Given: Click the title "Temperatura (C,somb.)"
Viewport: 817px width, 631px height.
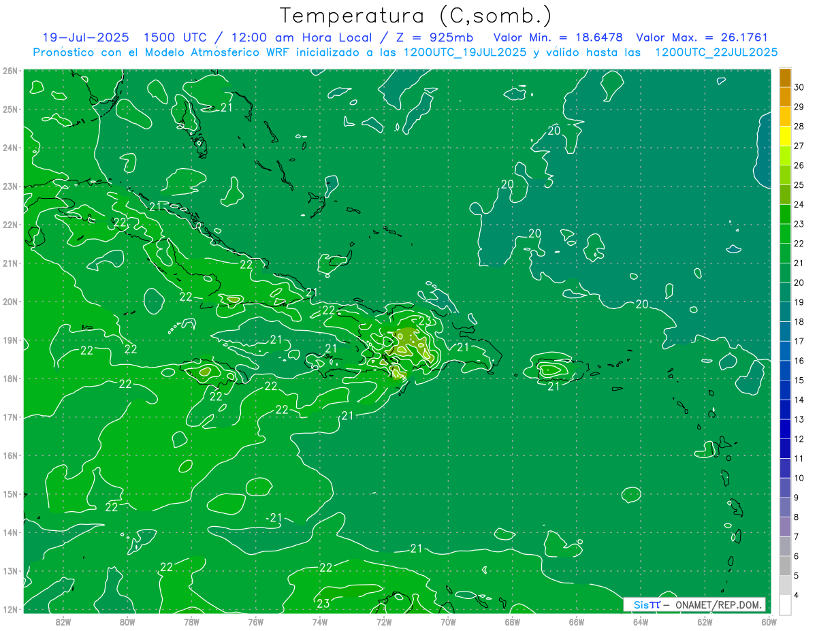Looking at the screenshot, I should (416, 16).
